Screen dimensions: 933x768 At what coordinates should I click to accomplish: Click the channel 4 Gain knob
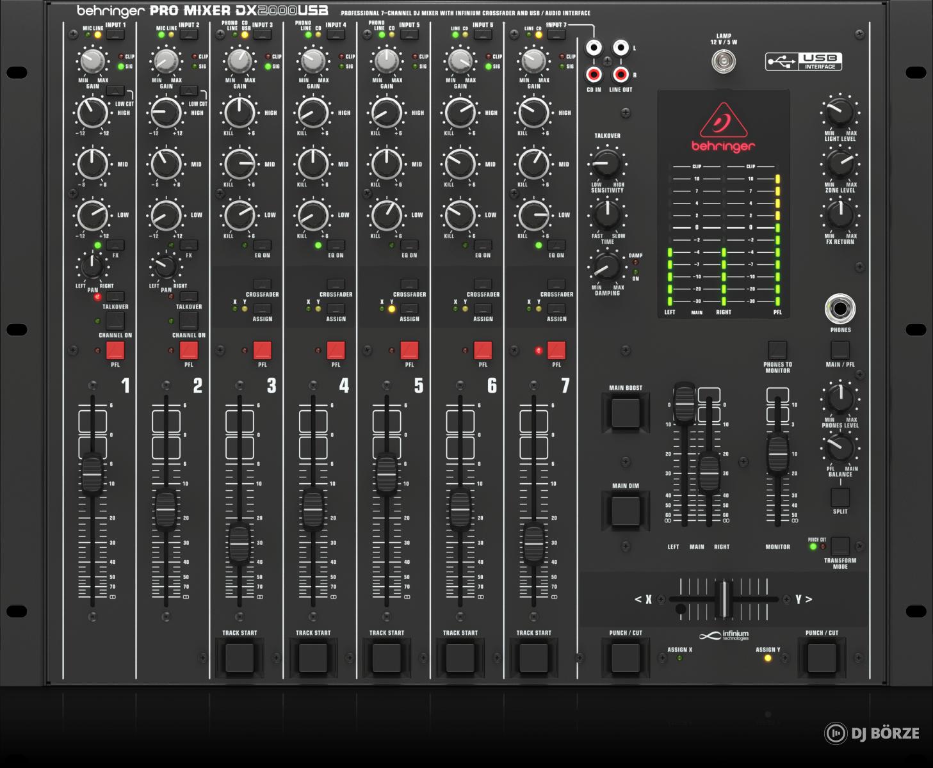313,61
